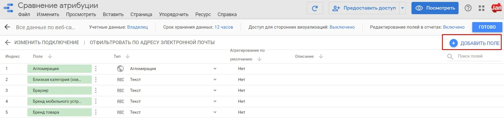Open the Изменить menu
The width and height of the screenshot is (504, 118).
pyautogui.click(x=48, y=14)
